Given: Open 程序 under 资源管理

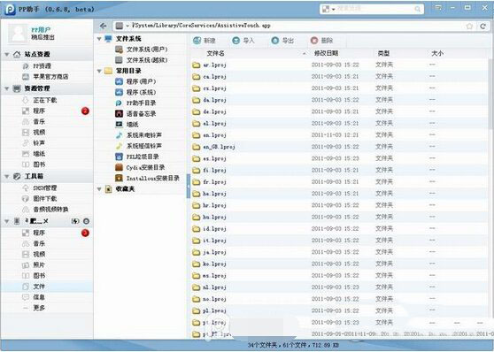Looking at the screenshot, I should (34, 111).
